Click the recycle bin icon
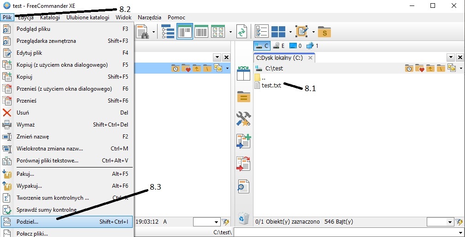Viewport: 465px width, 237px height. pos(244,219)
